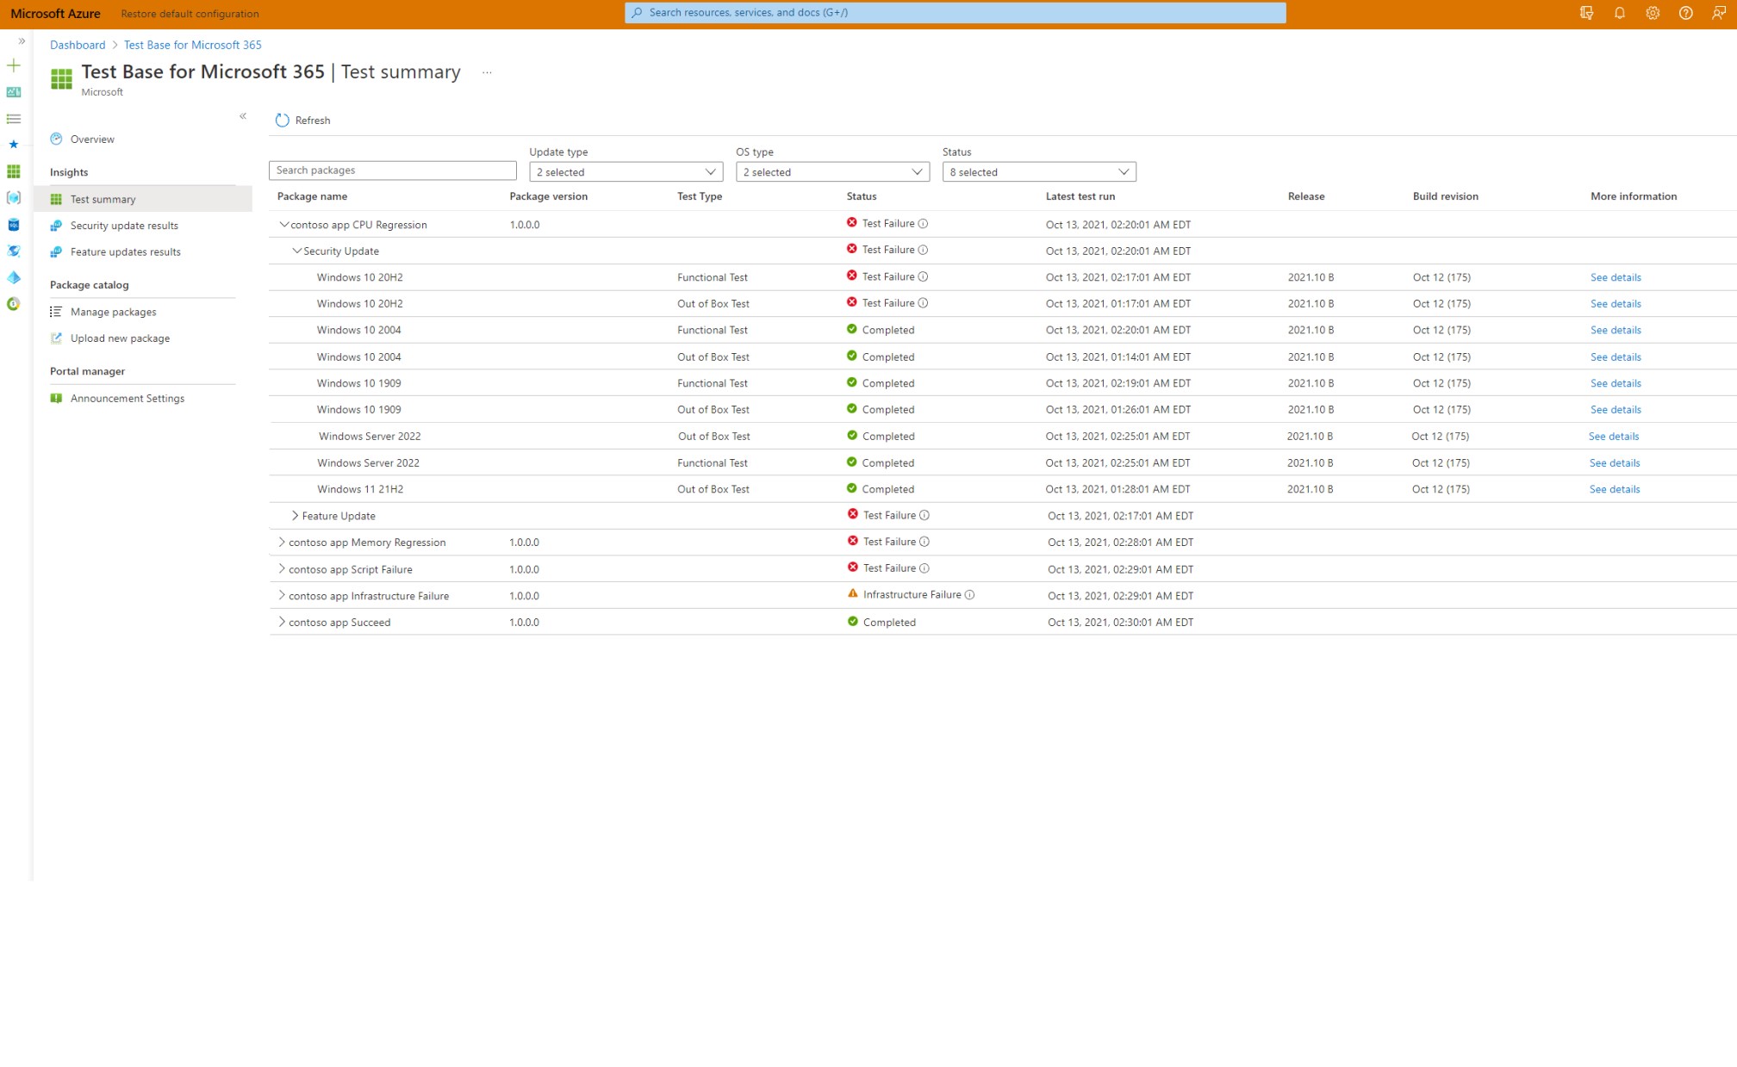Open the Overview menu item

point(92,139)
